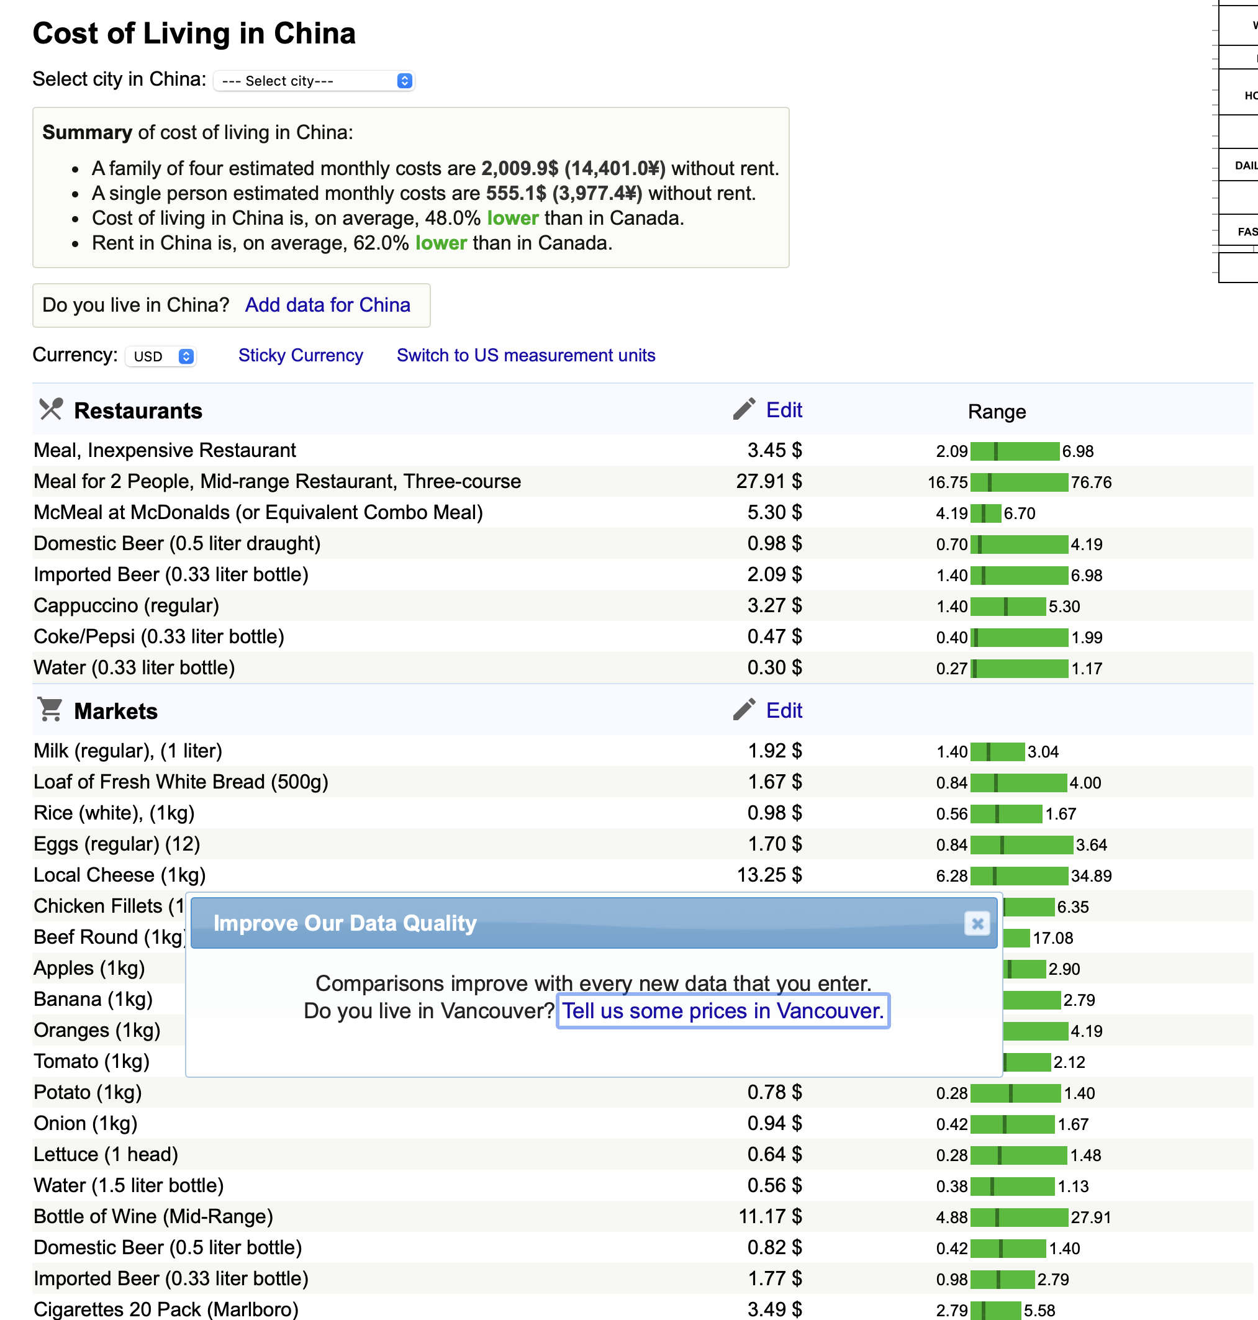Open the Select city dropdown
This screenshot has width=1258, height=1320.
[313, 81]
